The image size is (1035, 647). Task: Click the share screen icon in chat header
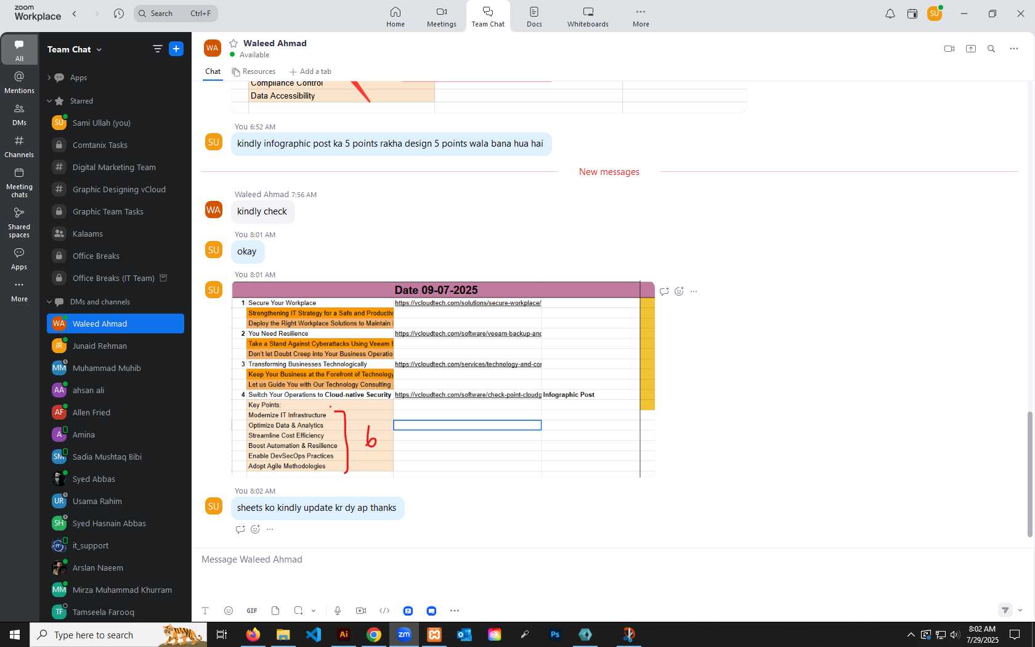point(971,49)
